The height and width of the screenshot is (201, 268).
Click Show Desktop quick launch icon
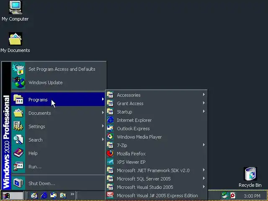pyautogui.click(x=34, y=196)
